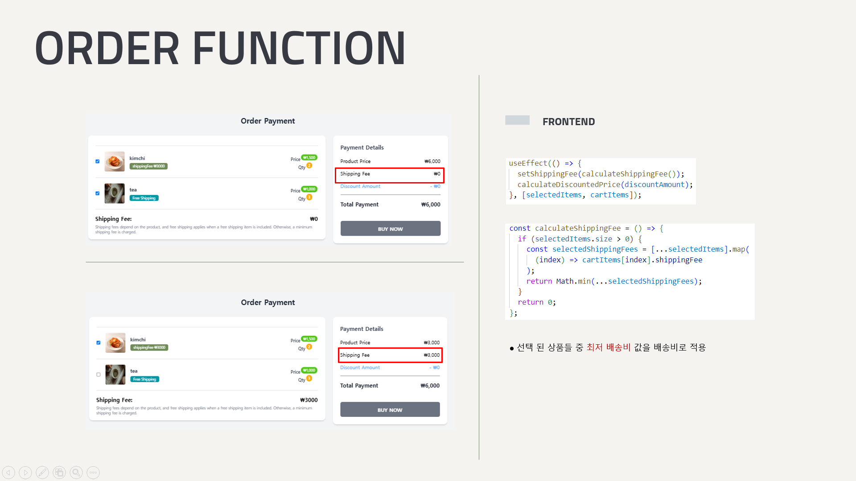This screenshot has height=481, width=856.
Task: Click Discount Amount link in bottom panel
Action: pyautogui.click(x=360, y=368)
